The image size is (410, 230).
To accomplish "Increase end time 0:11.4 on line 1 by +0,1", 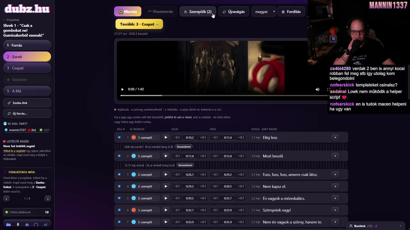I will tap(241, 137).
